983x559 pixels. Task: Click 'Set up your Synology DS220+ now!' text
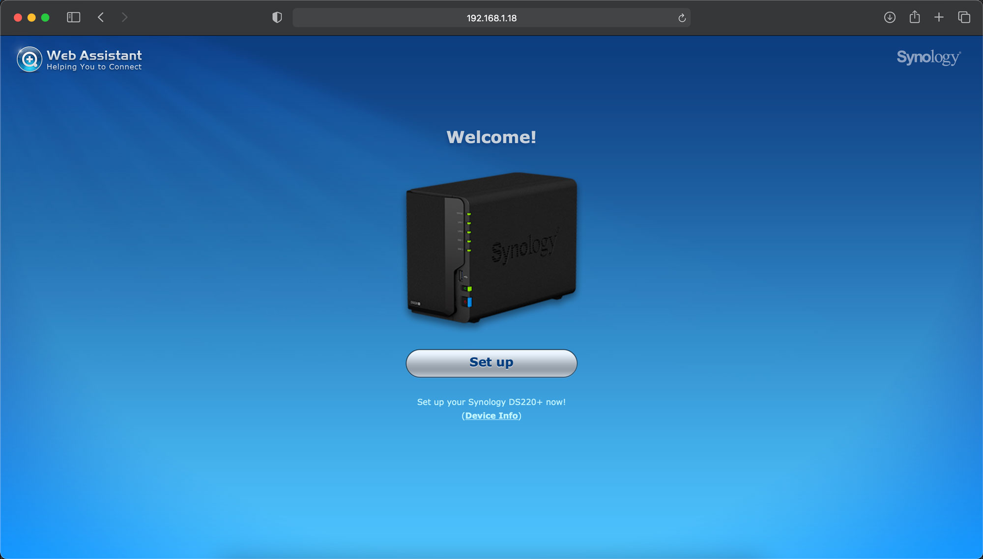click(491, 402)
